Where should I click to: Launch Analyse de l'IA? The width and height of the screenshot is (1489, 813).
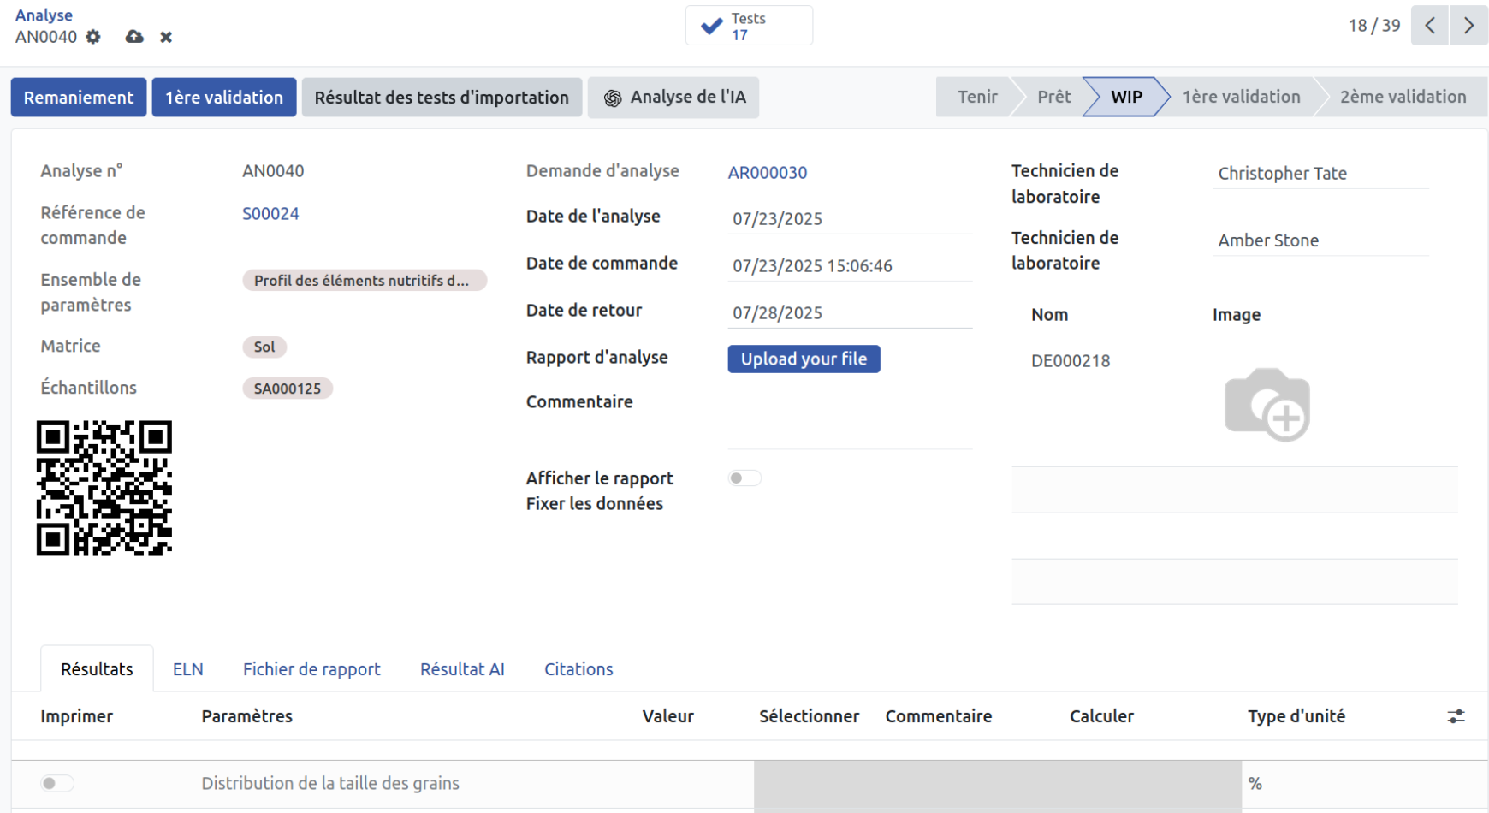[x=673, y=98]
